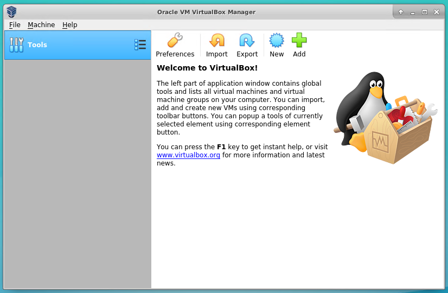Image resolution: width=448 pixels, height=293 pixels.
Task: Open the File menu
Action: pos(15,25)
